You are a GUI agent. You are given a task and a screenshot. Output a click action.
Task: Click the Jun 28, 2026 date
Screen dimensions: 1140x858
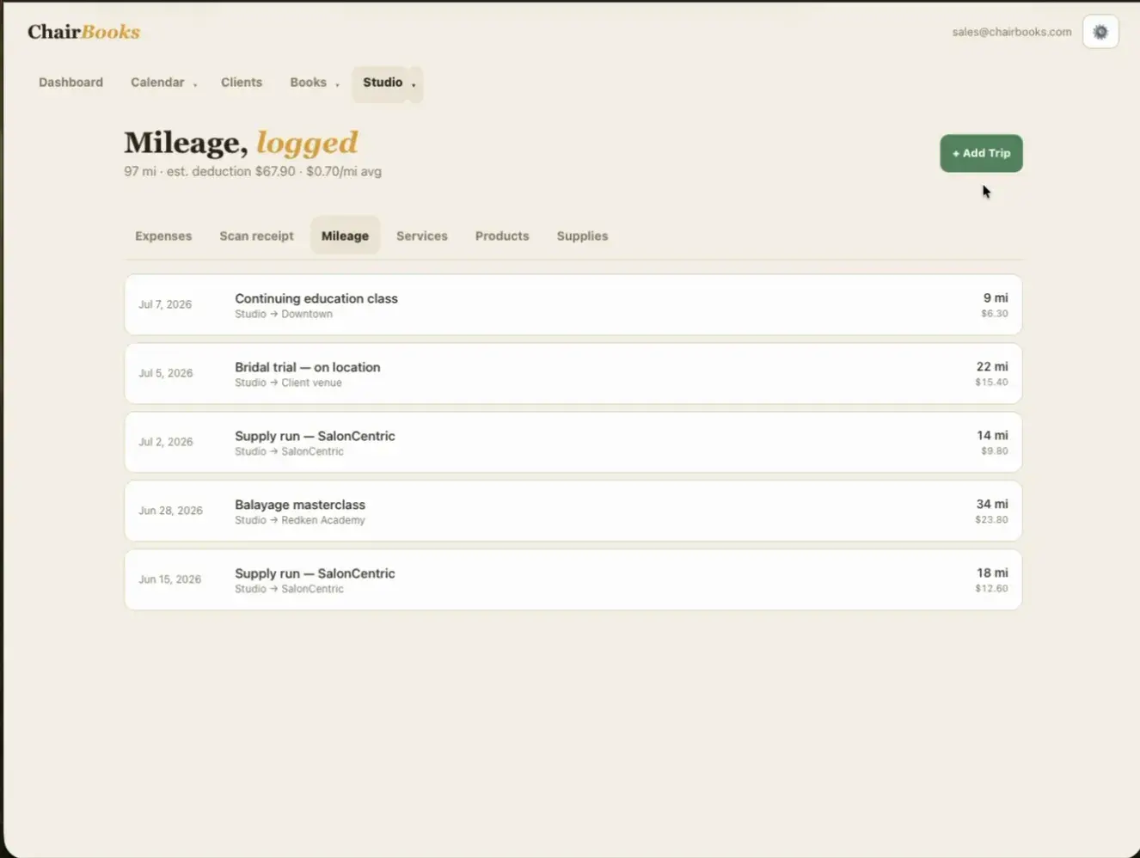(170, 511)
